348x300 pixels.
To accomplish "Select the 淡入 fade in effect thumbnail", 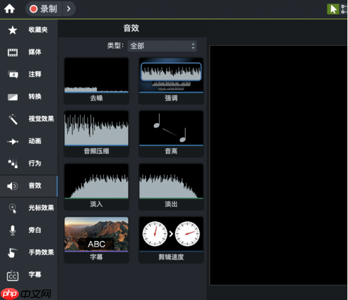I will [96, 181].
